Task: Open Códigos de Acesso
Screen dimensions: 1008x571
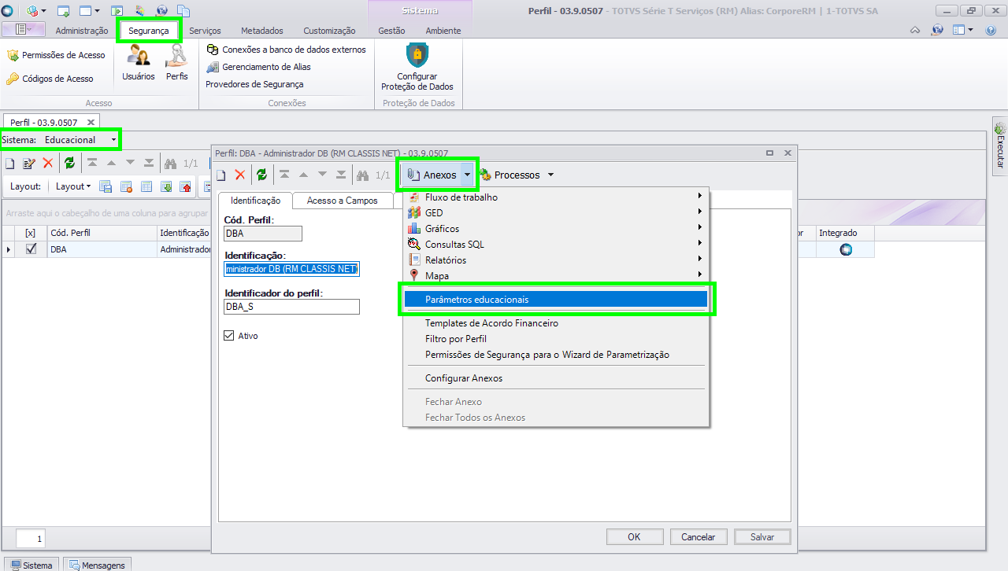Action: [x=50, y=79]
